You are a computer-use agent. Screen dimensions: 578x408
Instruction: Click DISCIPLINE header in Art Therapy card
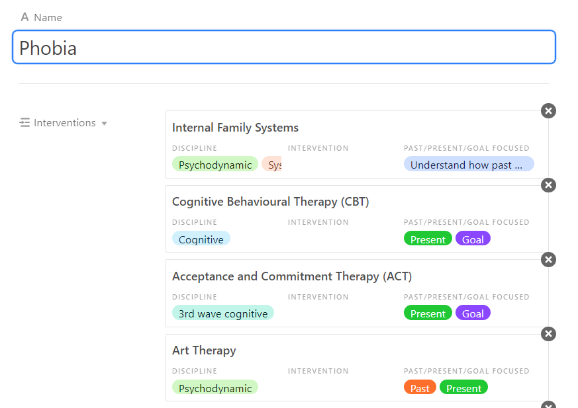pos(195,371)
